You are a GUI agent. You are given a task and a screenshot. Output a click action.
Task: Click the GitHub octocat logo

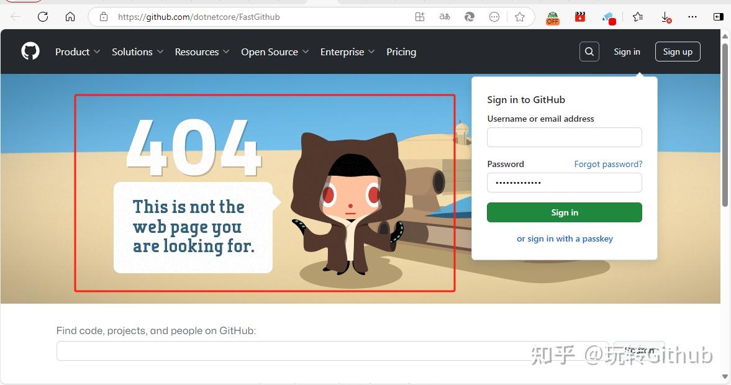click(30, 51)
